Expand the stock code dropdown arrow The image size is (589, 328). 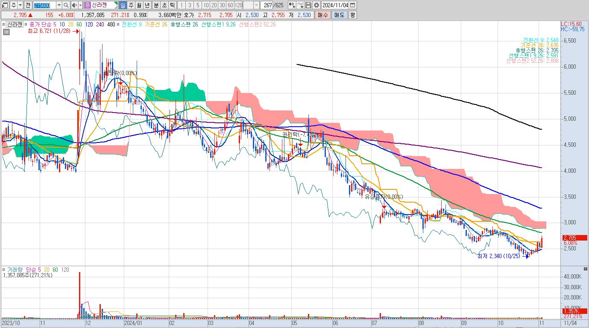coord(59,5)
